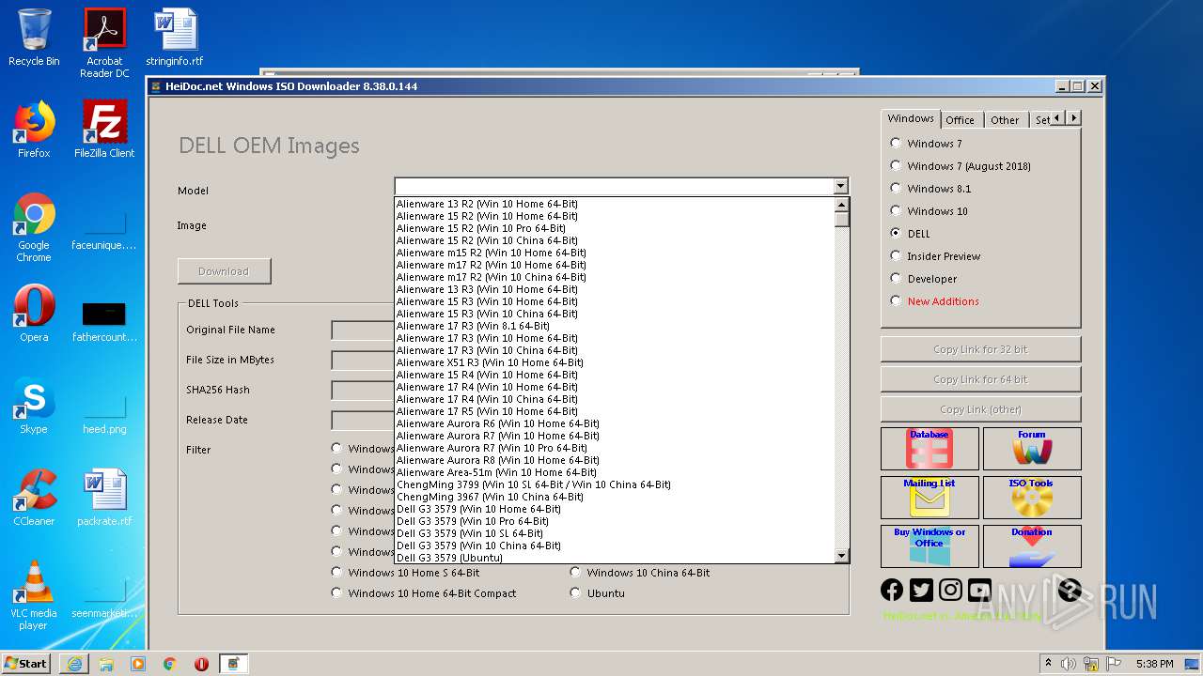1203x676 pixels.
Task: Switch to the Office tab
Action: [x=960, y=120]
